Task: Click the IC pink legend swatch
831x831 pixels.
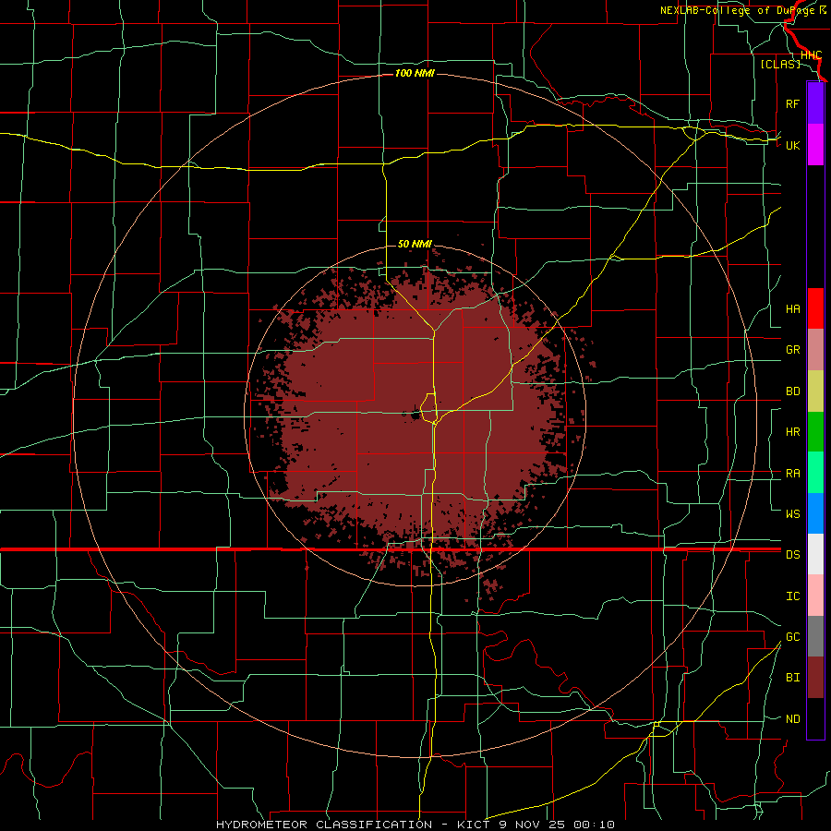Action: pos(815,596)
